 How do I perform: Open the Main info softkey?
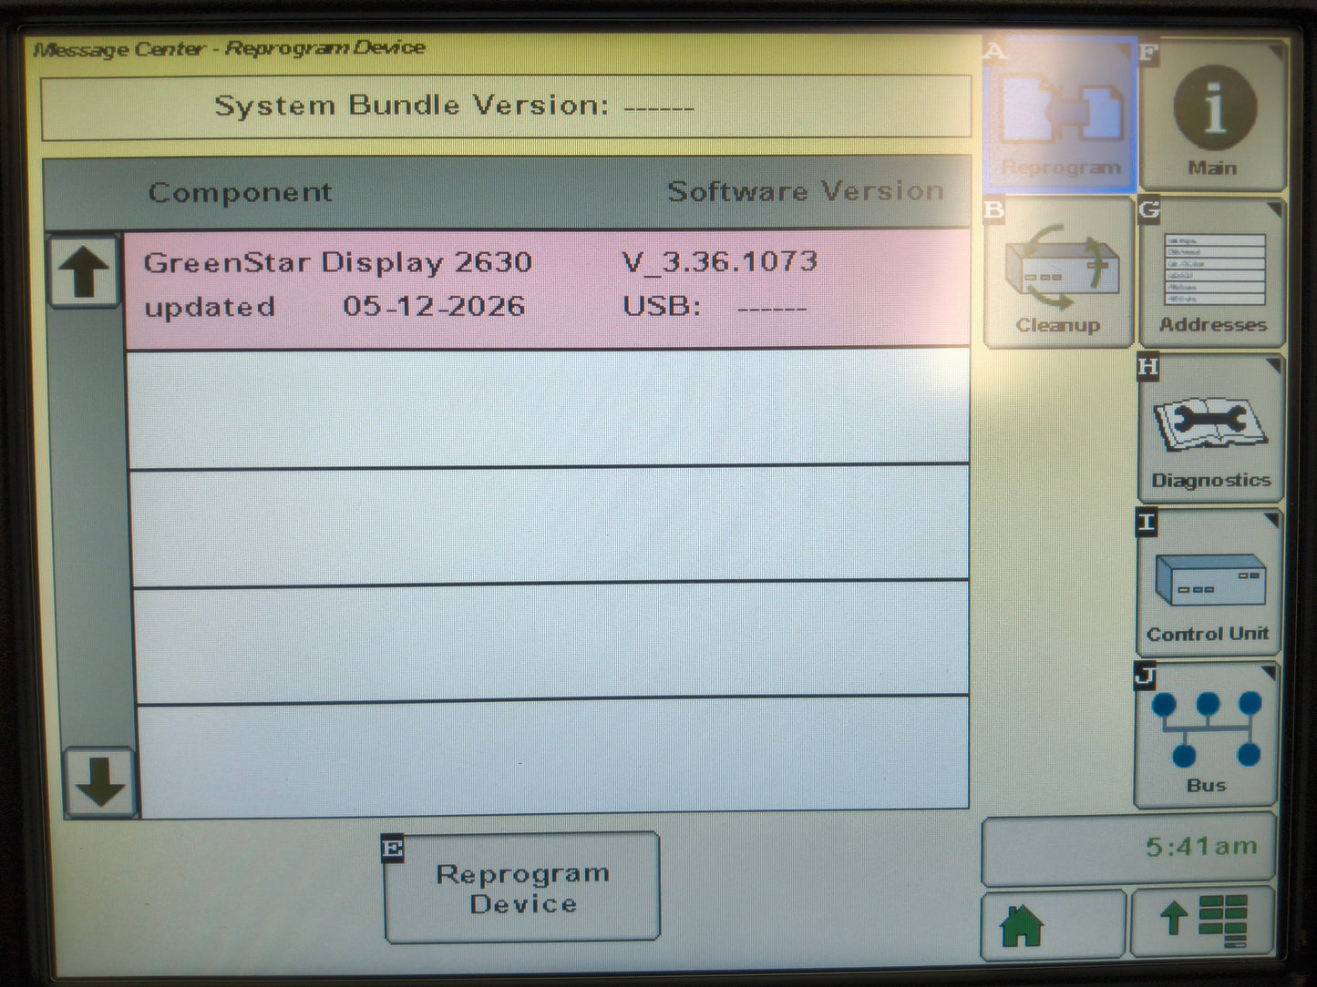click(x=1213, y=115)
